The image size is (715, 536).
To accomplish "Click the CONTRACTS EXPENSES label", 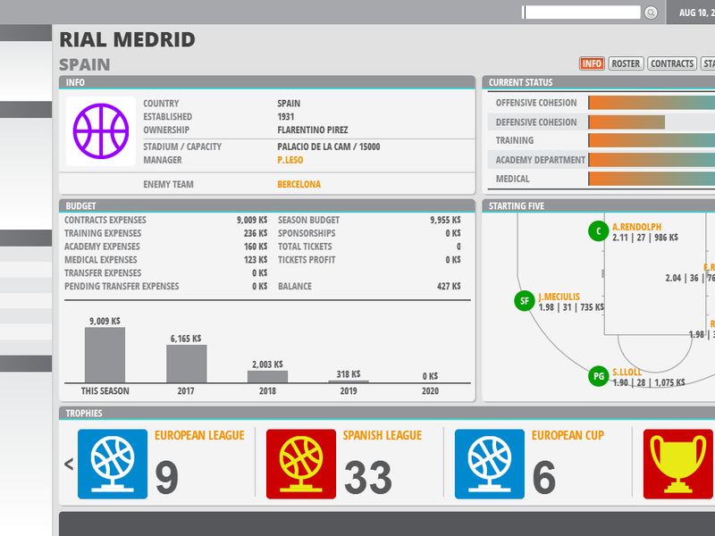I will 105,220.
